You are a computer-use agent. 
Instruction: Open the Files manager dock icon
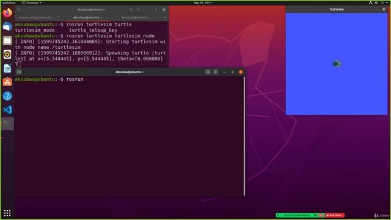7,40
